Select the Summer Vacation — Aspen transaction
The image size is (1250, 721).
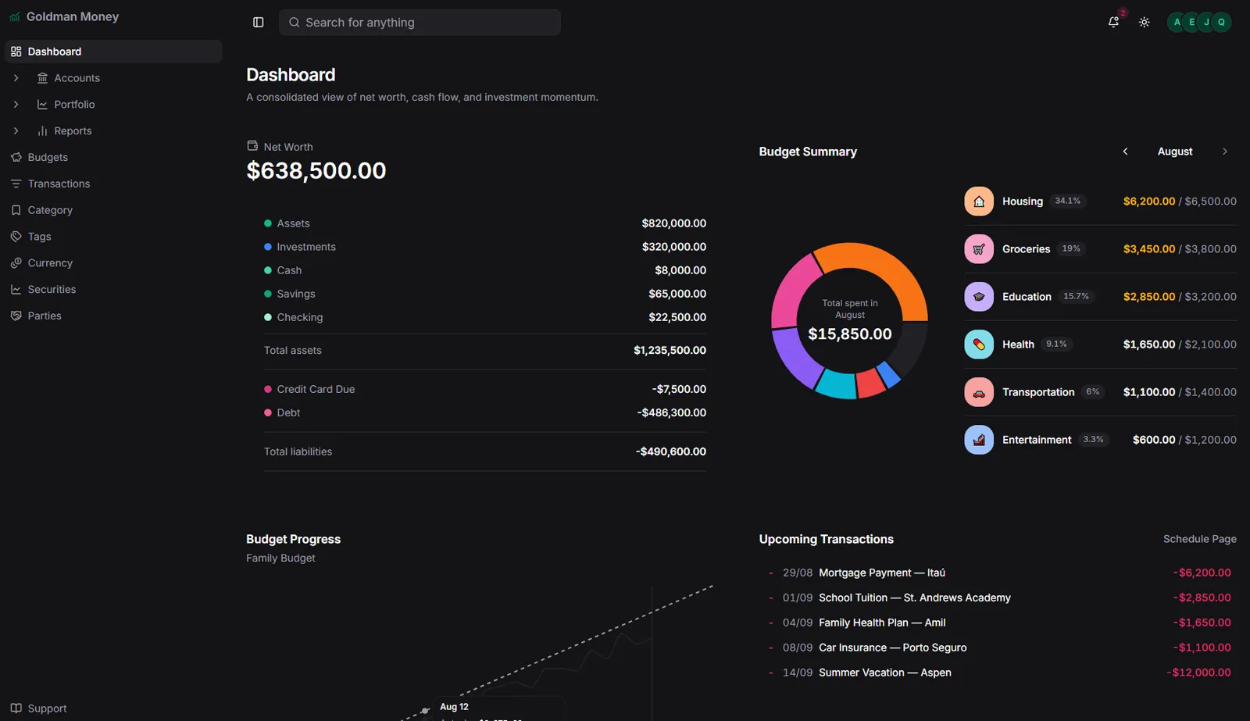[998, 673]
